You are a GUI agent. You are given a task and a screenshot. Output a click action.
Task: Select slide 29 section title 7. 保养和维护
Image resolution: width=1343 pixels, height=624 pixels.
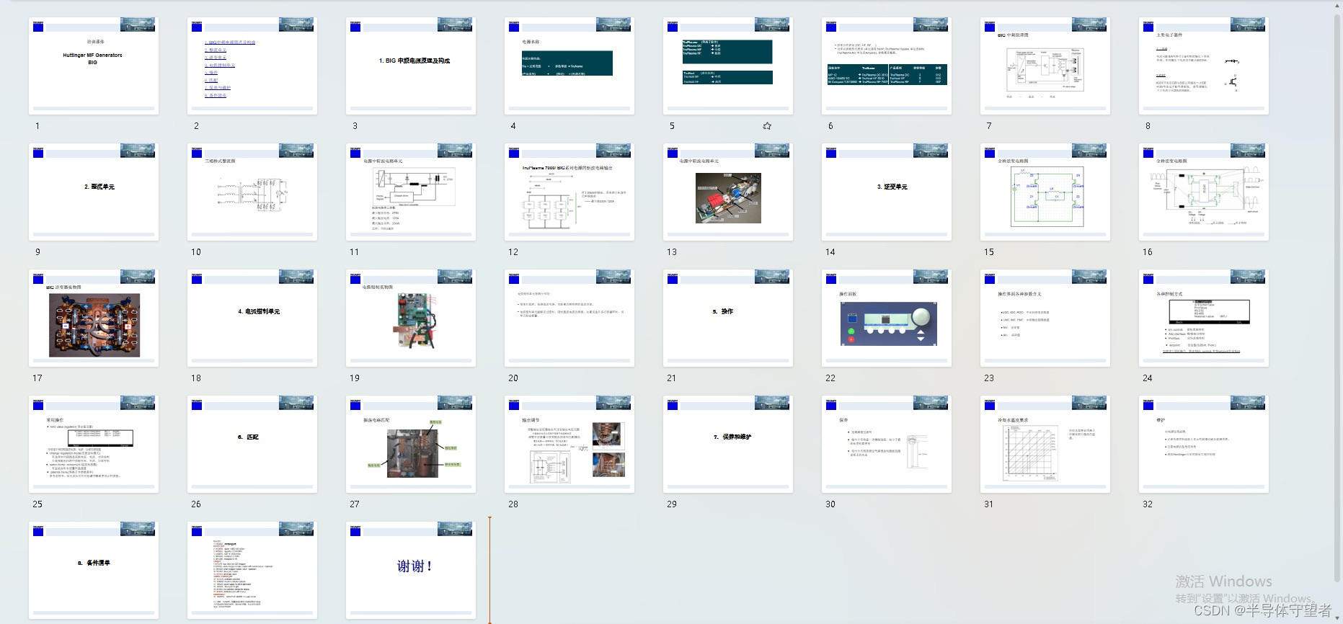728,444
